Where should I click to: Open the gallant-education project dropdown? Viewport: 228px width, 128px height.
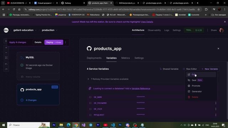[x=25, y=30]
